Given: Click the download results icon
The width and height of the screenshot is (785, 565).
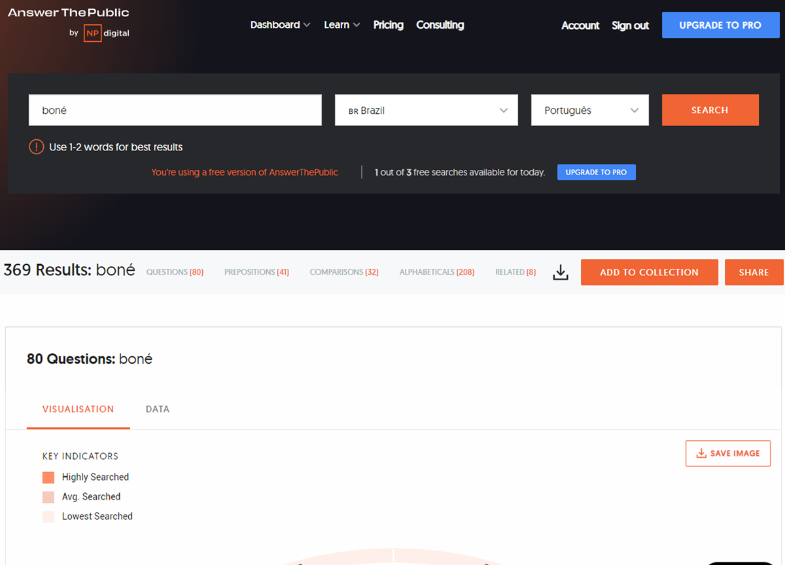Looking at the screenshot, I should click(x=561, y=273).
